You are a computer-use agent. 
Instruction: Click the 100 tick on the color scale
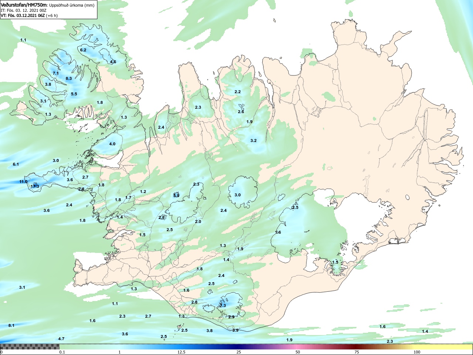417,352
